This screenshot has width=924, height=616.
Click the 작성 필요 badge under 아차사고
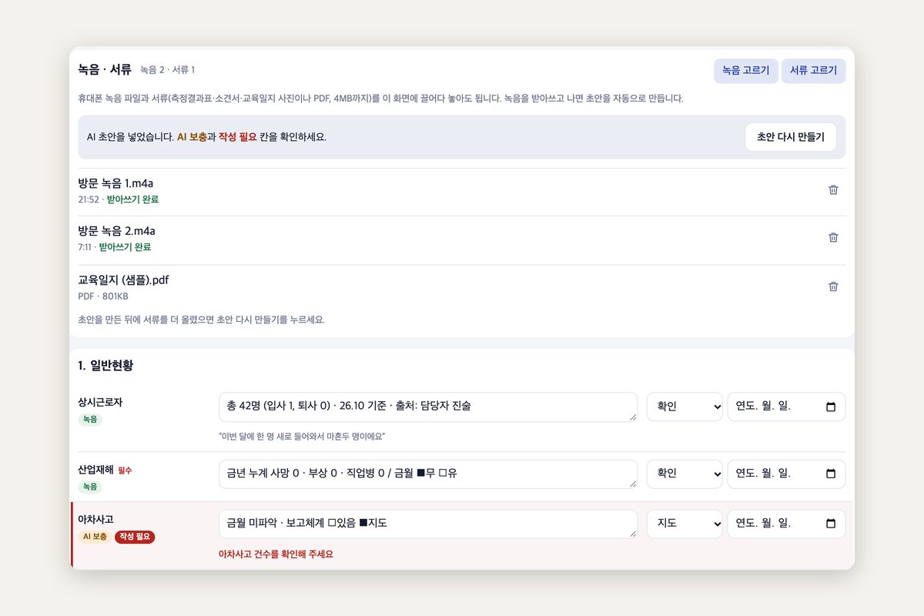click(135, 537)
